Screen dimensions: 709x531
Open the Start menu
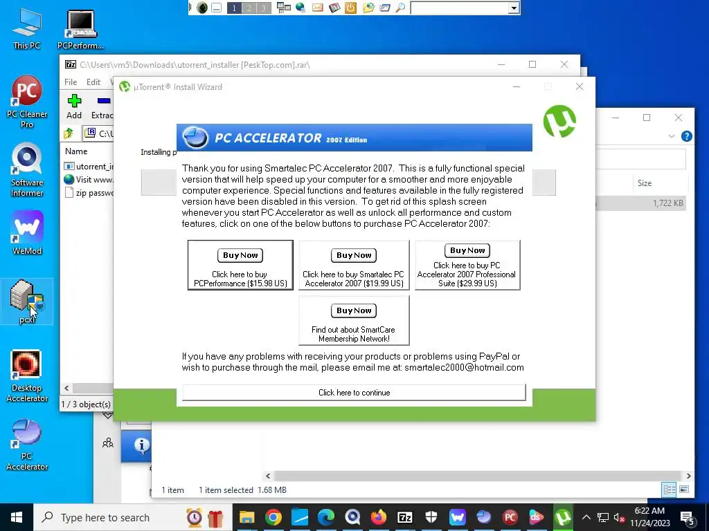pos(17,517)
